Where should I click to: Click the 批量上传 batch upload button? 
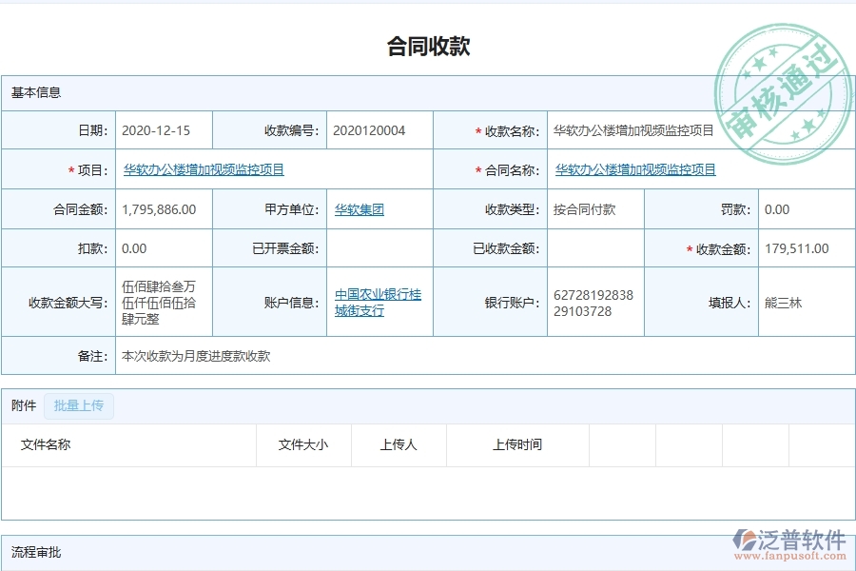[79, 405]
